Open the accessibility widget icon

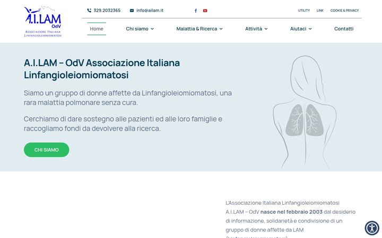(x=372, y=228)
